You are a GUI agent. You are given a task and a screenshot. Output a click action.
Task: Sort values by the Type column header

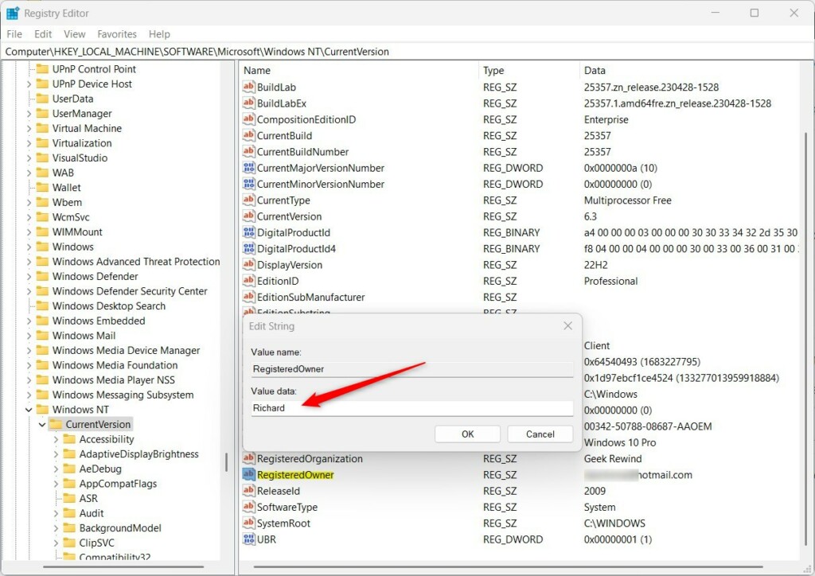pyautogui.click(x=529, y=70)
